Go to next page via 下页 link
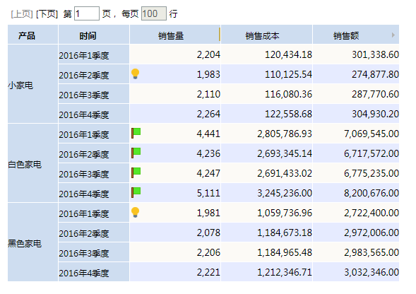This screenshot has width=416, height=294. click(x=47, y=14)
